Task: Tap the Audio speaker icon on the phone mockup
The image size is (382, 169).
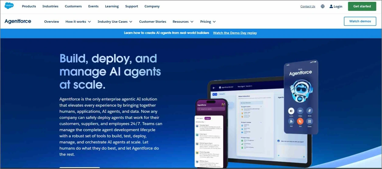Action: (x=291, y=111)
